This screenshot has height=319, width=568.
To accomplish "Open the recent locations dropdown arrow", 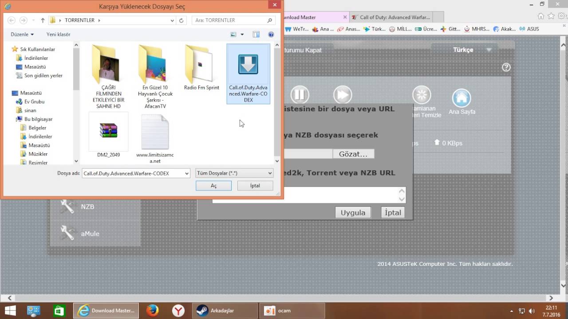I will point(33,20).
